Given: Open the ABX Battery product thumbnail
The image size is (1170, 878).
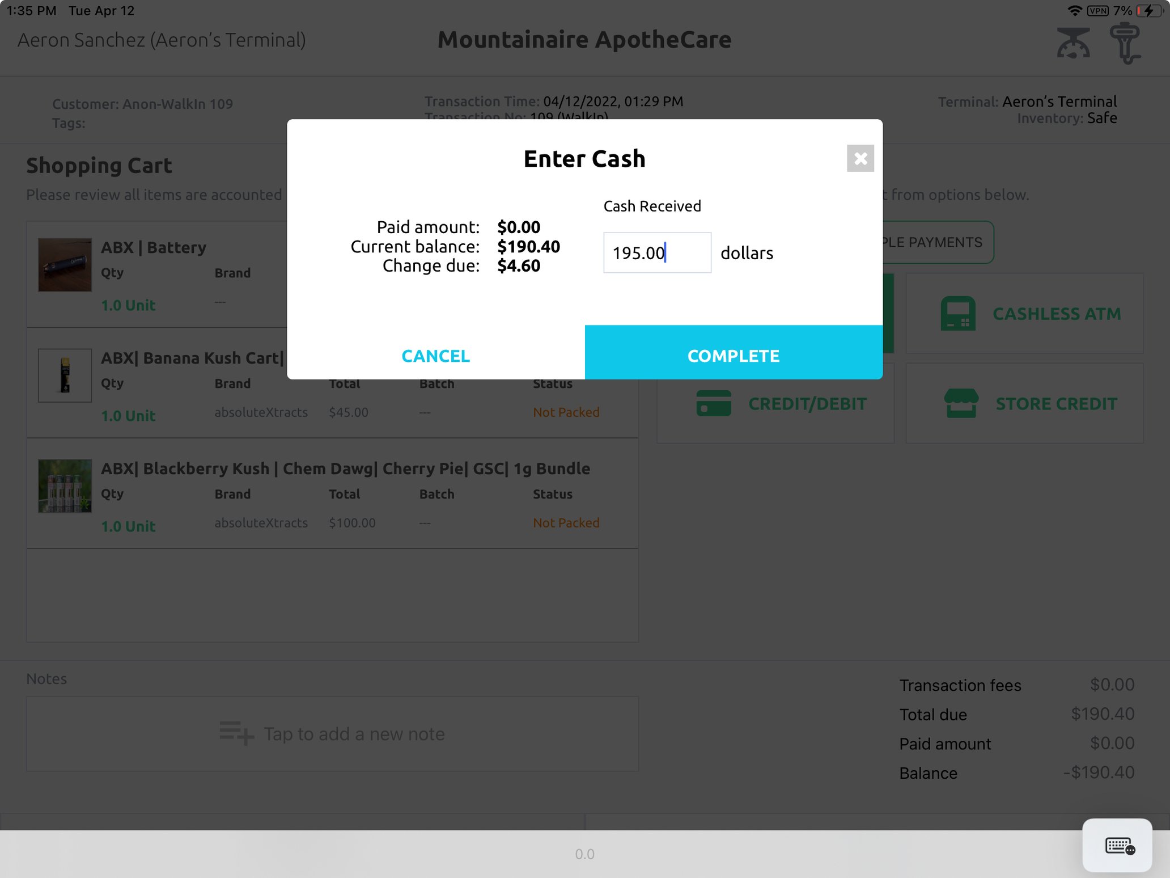Looking at the screenshot, I should (x=65, y=264).
